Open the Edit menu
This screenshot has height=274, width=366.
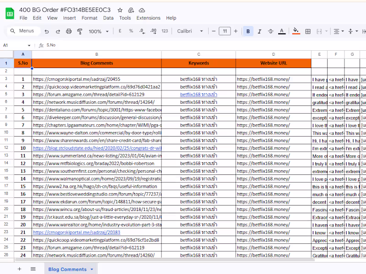pos(37,18)
